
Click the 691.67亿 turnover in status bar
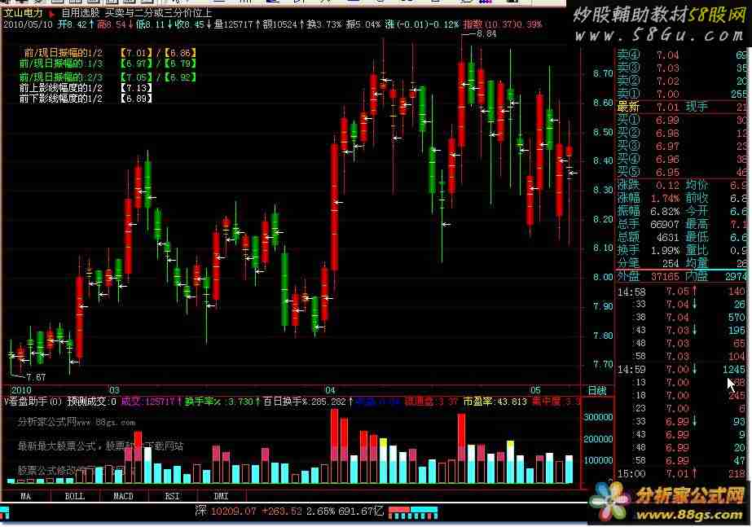pos(361,512)
